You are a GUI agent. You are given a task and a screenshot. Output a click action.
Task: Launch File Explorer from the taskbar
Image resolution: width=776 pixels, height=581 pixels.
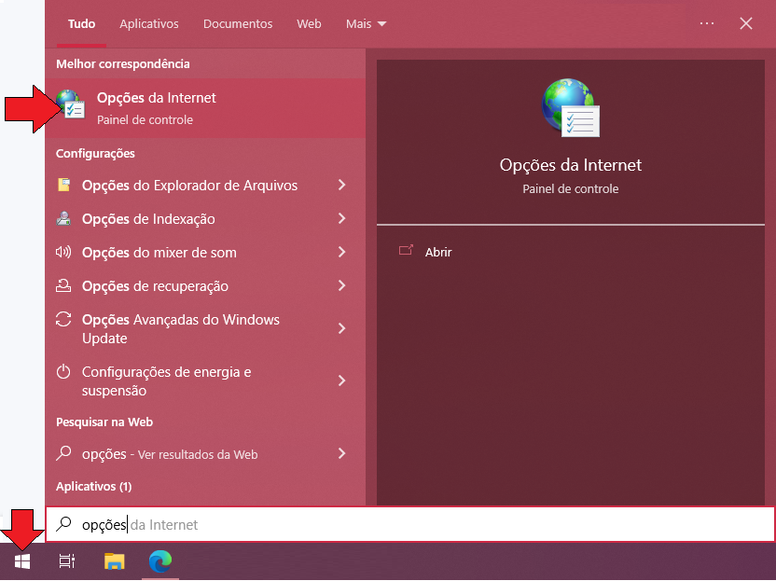tap(115, 561)
